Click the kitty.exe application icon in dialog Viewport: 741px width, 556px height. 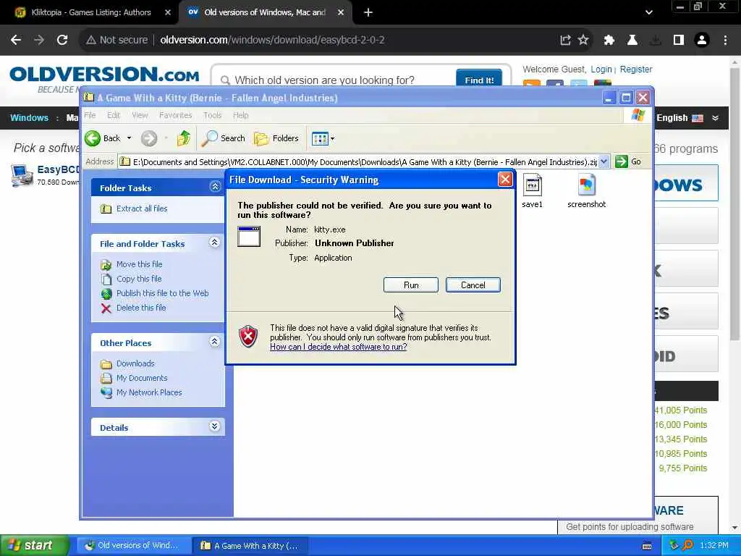click(x=249, y=237)
